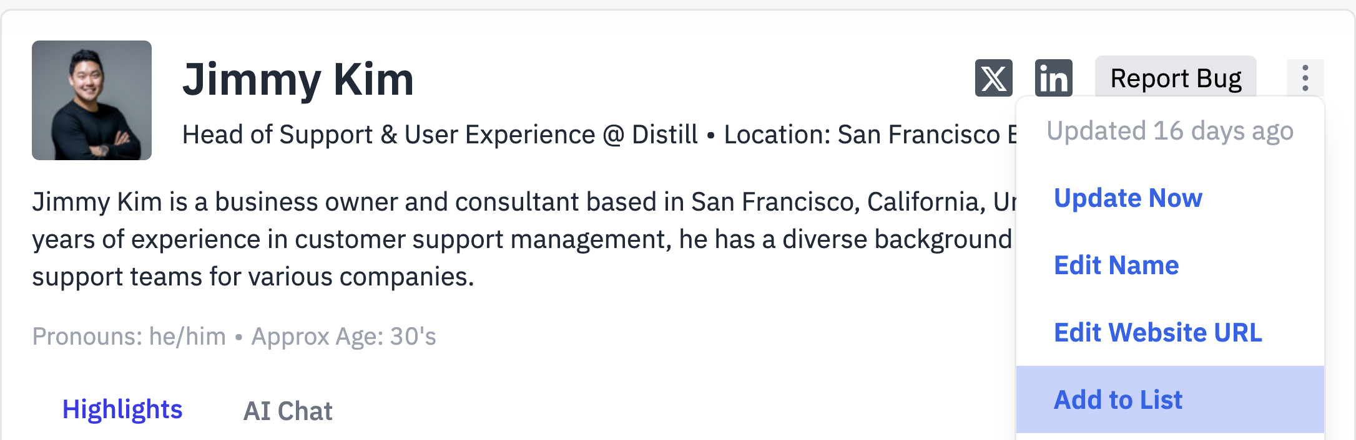Select the Edit Website URL option
This screenshot has width=1356, height=440.
point(1158,333)
